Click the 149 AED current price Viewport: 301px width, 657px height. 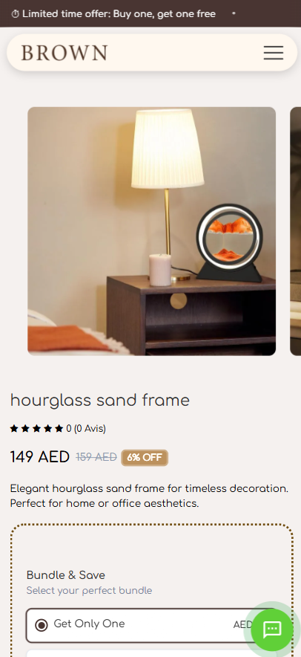[40, 457]
